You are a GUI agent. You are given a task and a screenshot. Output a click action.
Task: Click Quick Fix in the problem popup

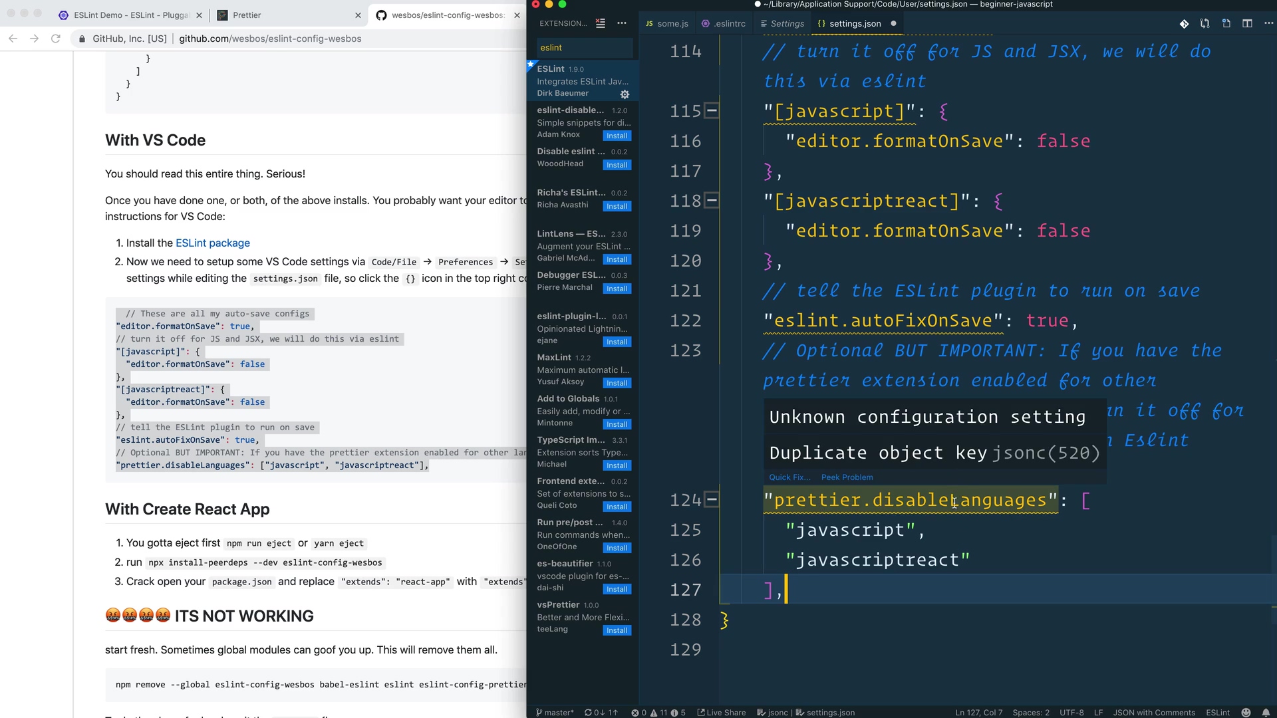point(789,477)
